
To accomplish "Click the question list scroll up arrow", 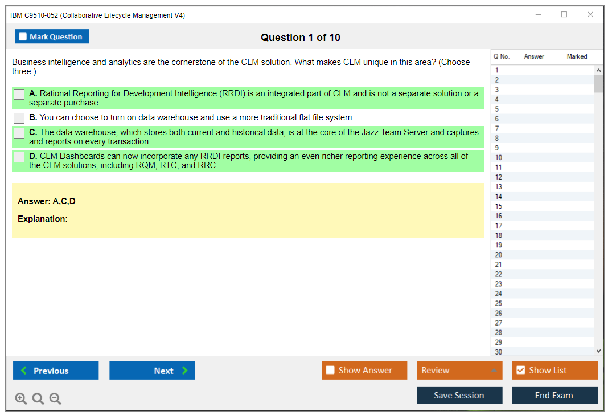I will coord(598,70).
